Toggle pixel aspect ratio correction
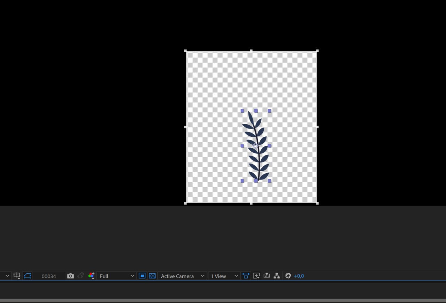The image size is (446, 303). point(246,276)
